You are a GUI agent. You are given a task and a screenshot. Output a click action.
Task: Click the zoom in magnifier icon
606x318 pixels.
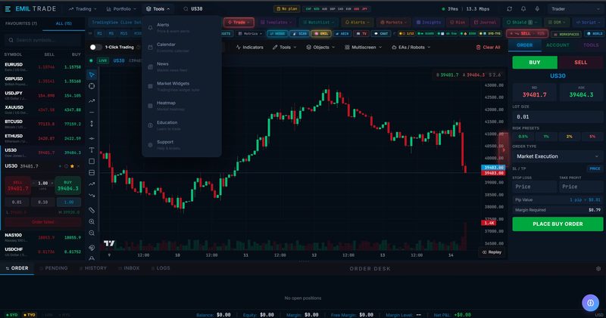[92, 221]
